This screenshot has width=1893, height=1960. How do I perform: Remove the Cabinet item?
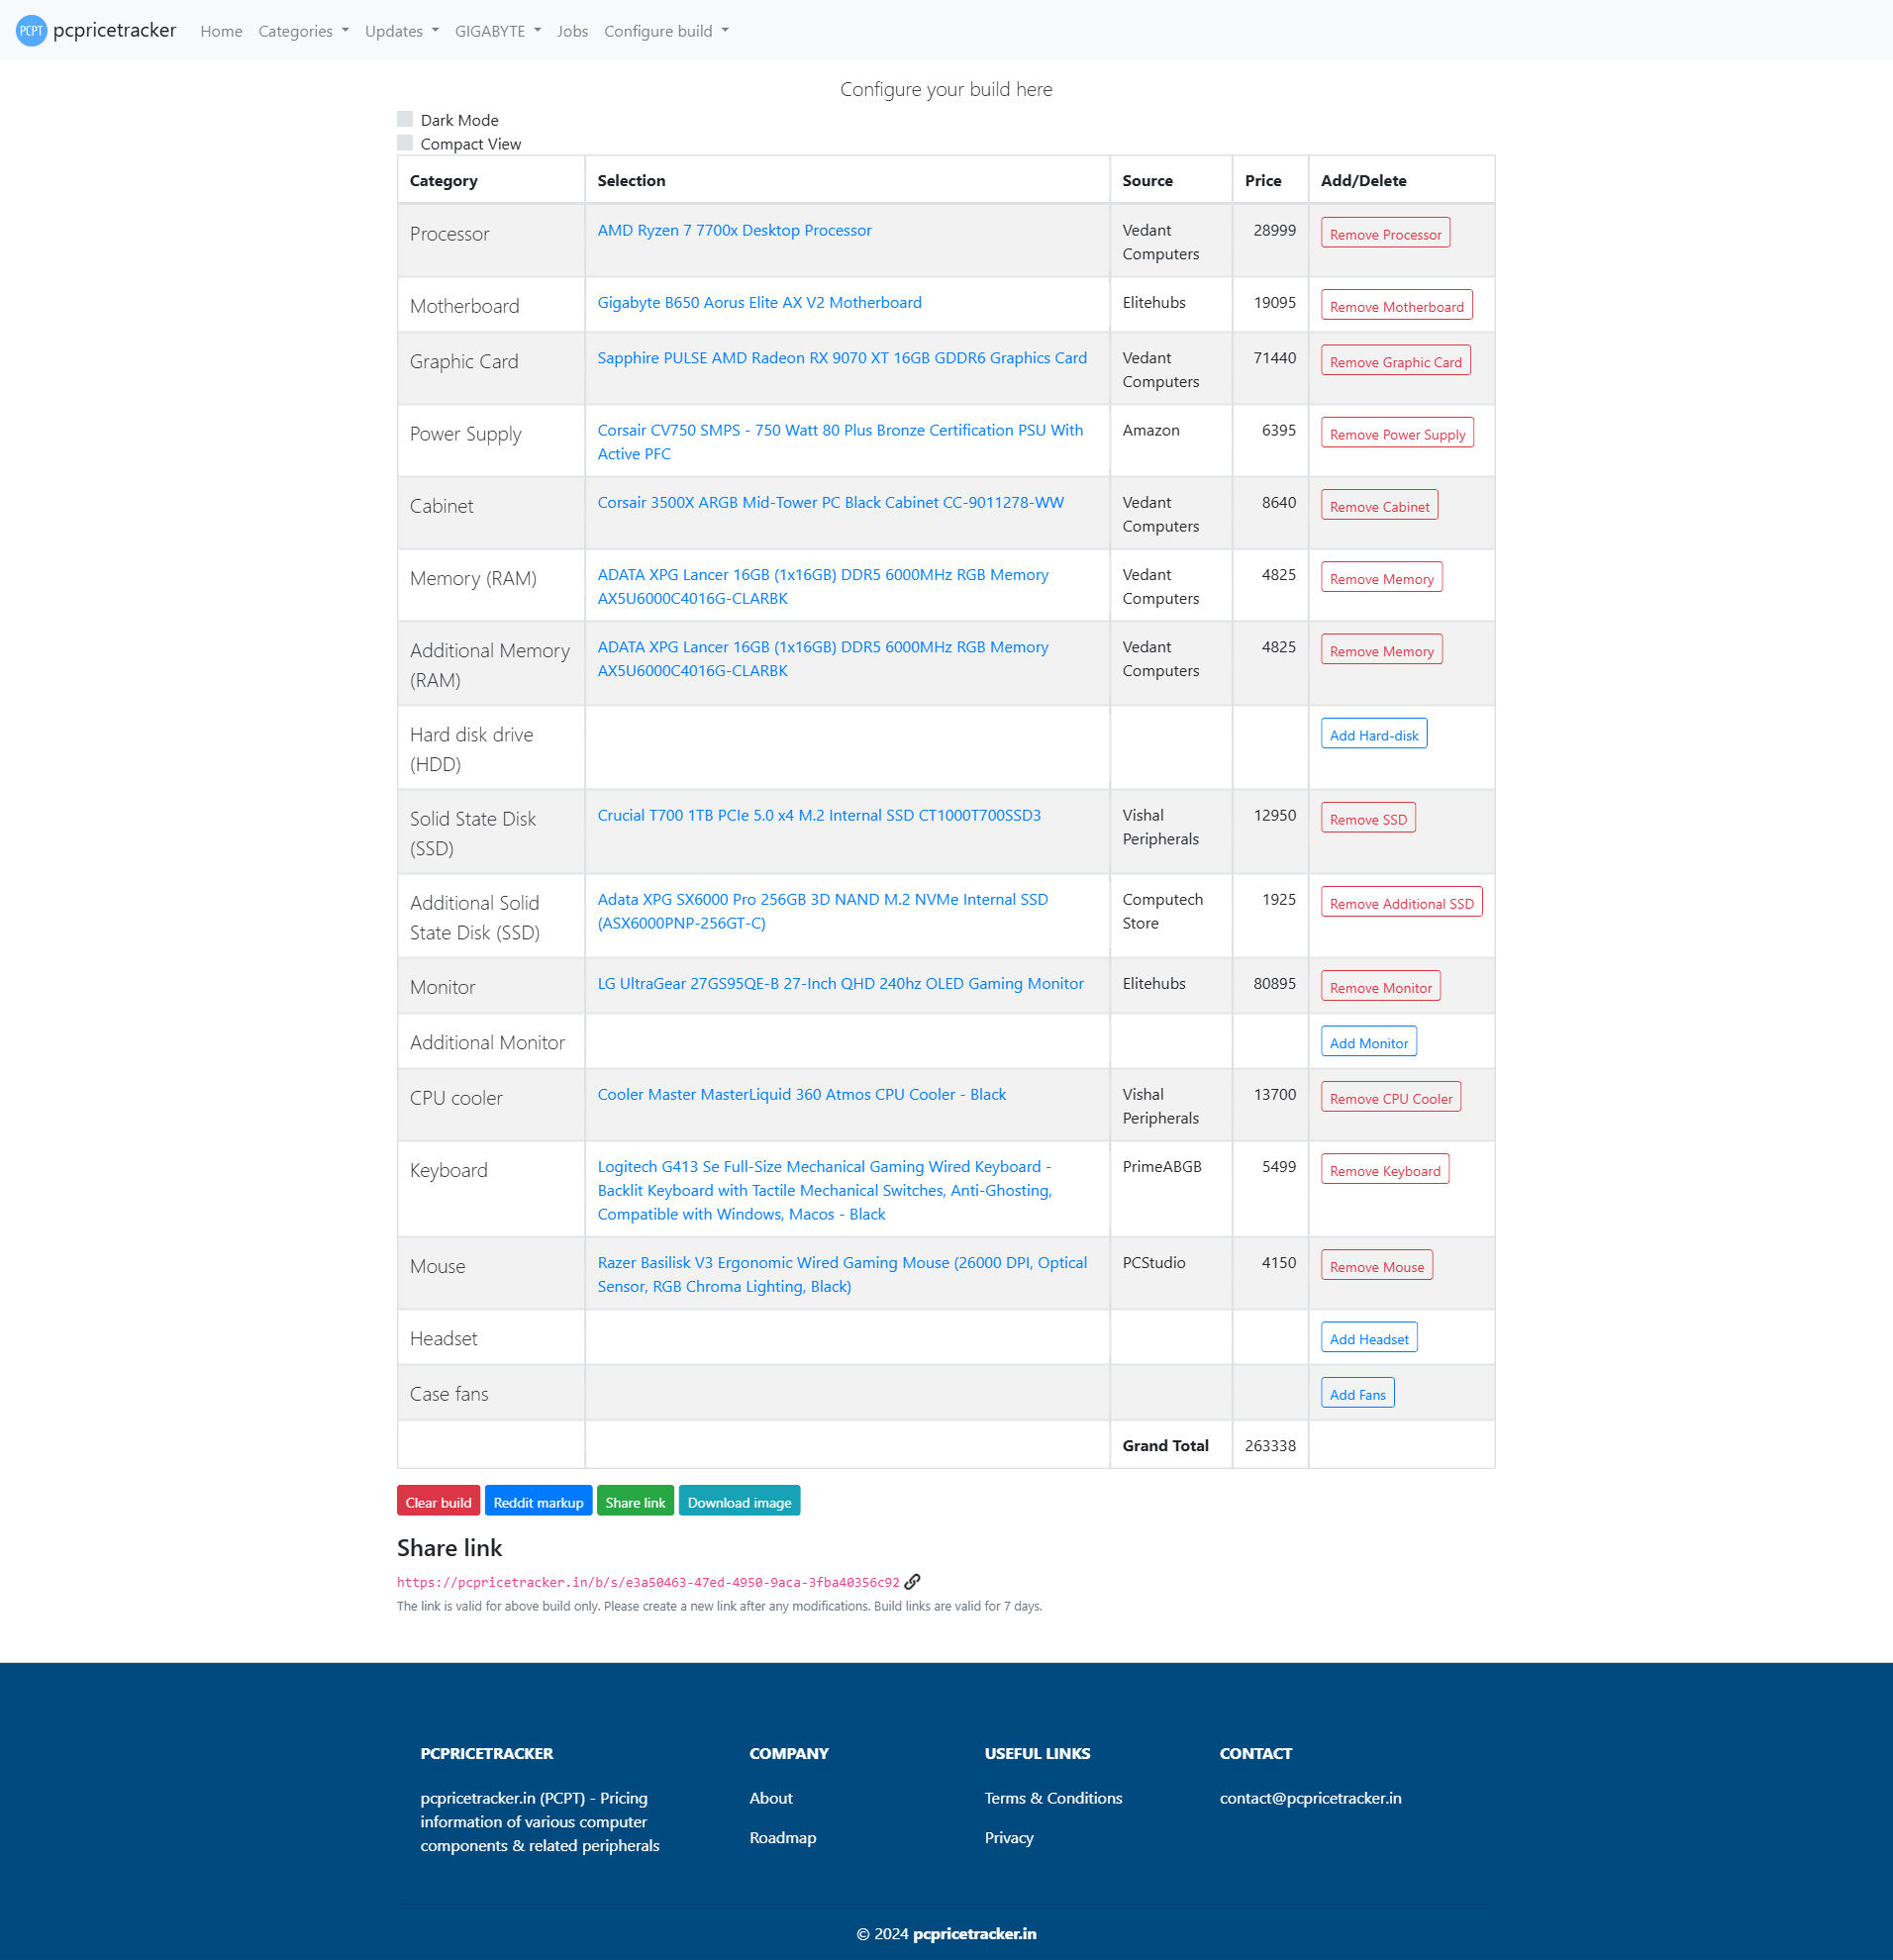click(x=1379, y=506)
